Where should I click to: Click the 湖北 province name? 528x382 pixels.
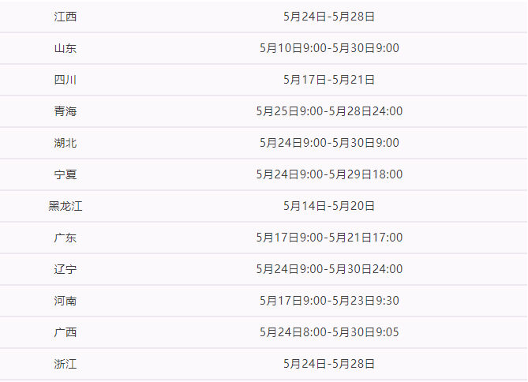point(66,143)
